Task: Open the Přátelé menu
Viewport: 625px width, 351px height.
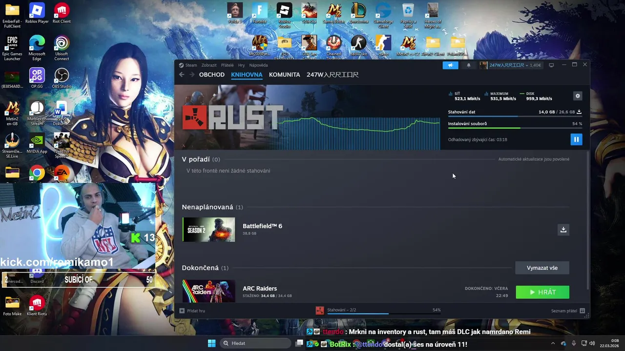Action: point(227,65)
